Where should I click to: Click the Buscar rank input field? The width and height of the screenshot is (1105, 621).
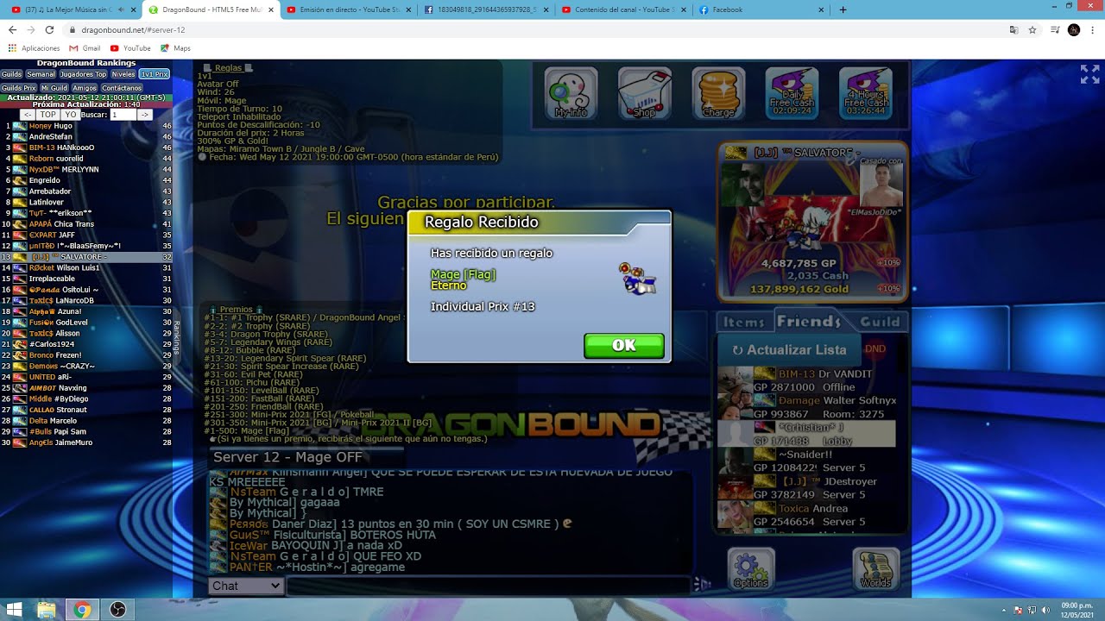click(123, 115)
